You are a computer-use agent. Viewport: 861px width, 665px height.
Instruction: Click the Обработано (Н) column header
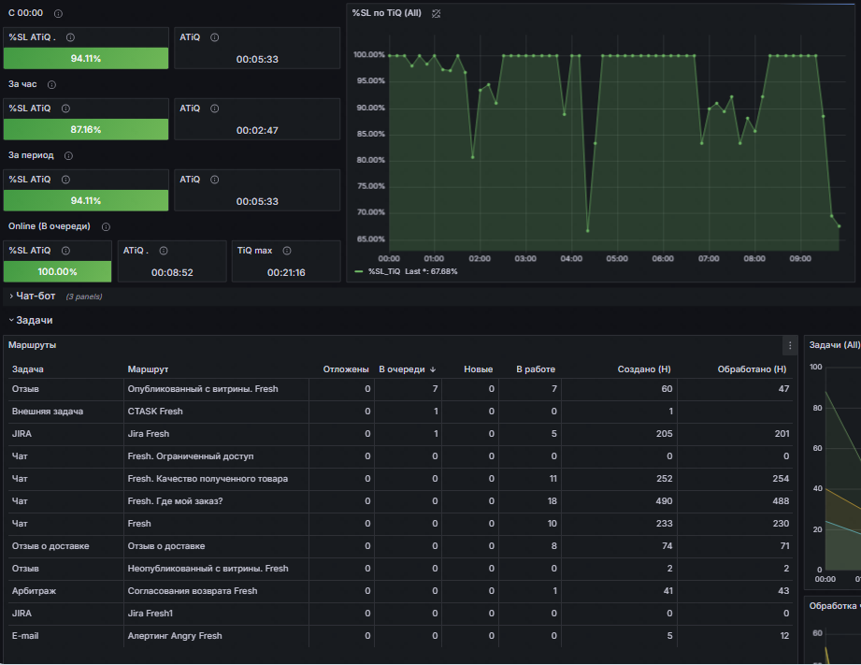click(x=751, y=369)
